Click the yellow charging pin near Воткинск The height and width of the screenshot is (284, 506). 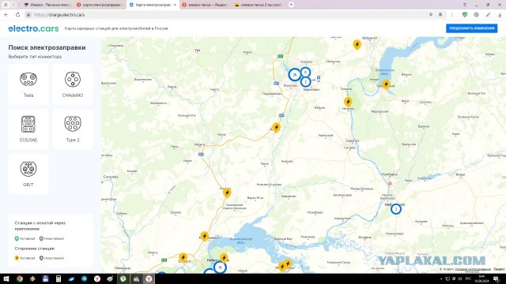[357, 44]
